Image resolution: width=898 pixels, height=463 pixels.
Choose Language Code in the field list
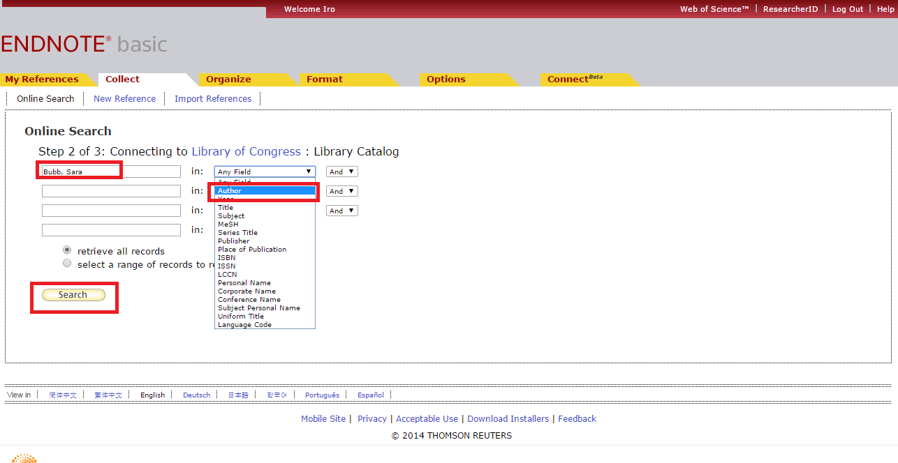coord(265,325)
